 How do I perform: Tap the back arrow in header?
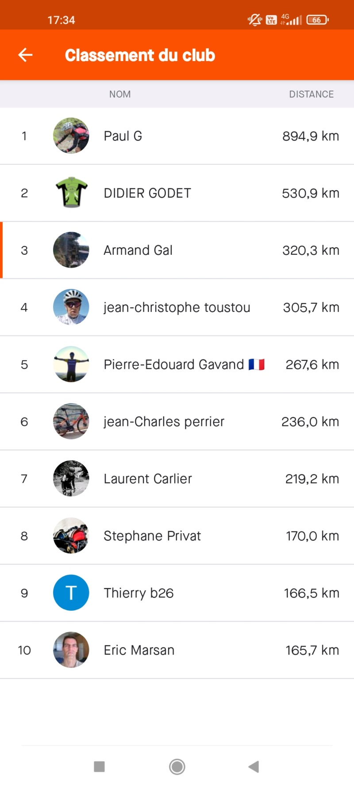[x=25, y=55]
